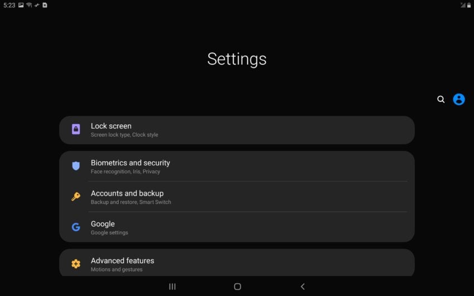Click the Google G logo icon
474x296 pixels.
[x=76, y=227]
